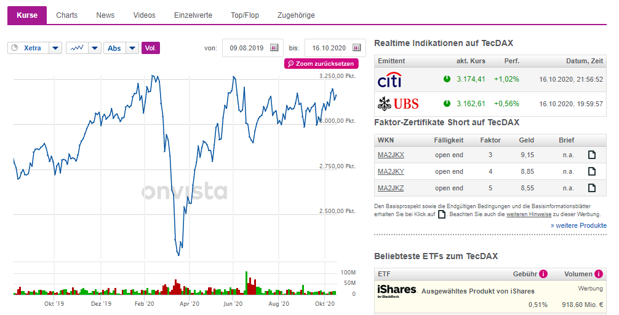The width and height of the screenshot is (619, 315).
Task: Reset zoom with Zoom zurücksetzen
Action: click(321, 64)
